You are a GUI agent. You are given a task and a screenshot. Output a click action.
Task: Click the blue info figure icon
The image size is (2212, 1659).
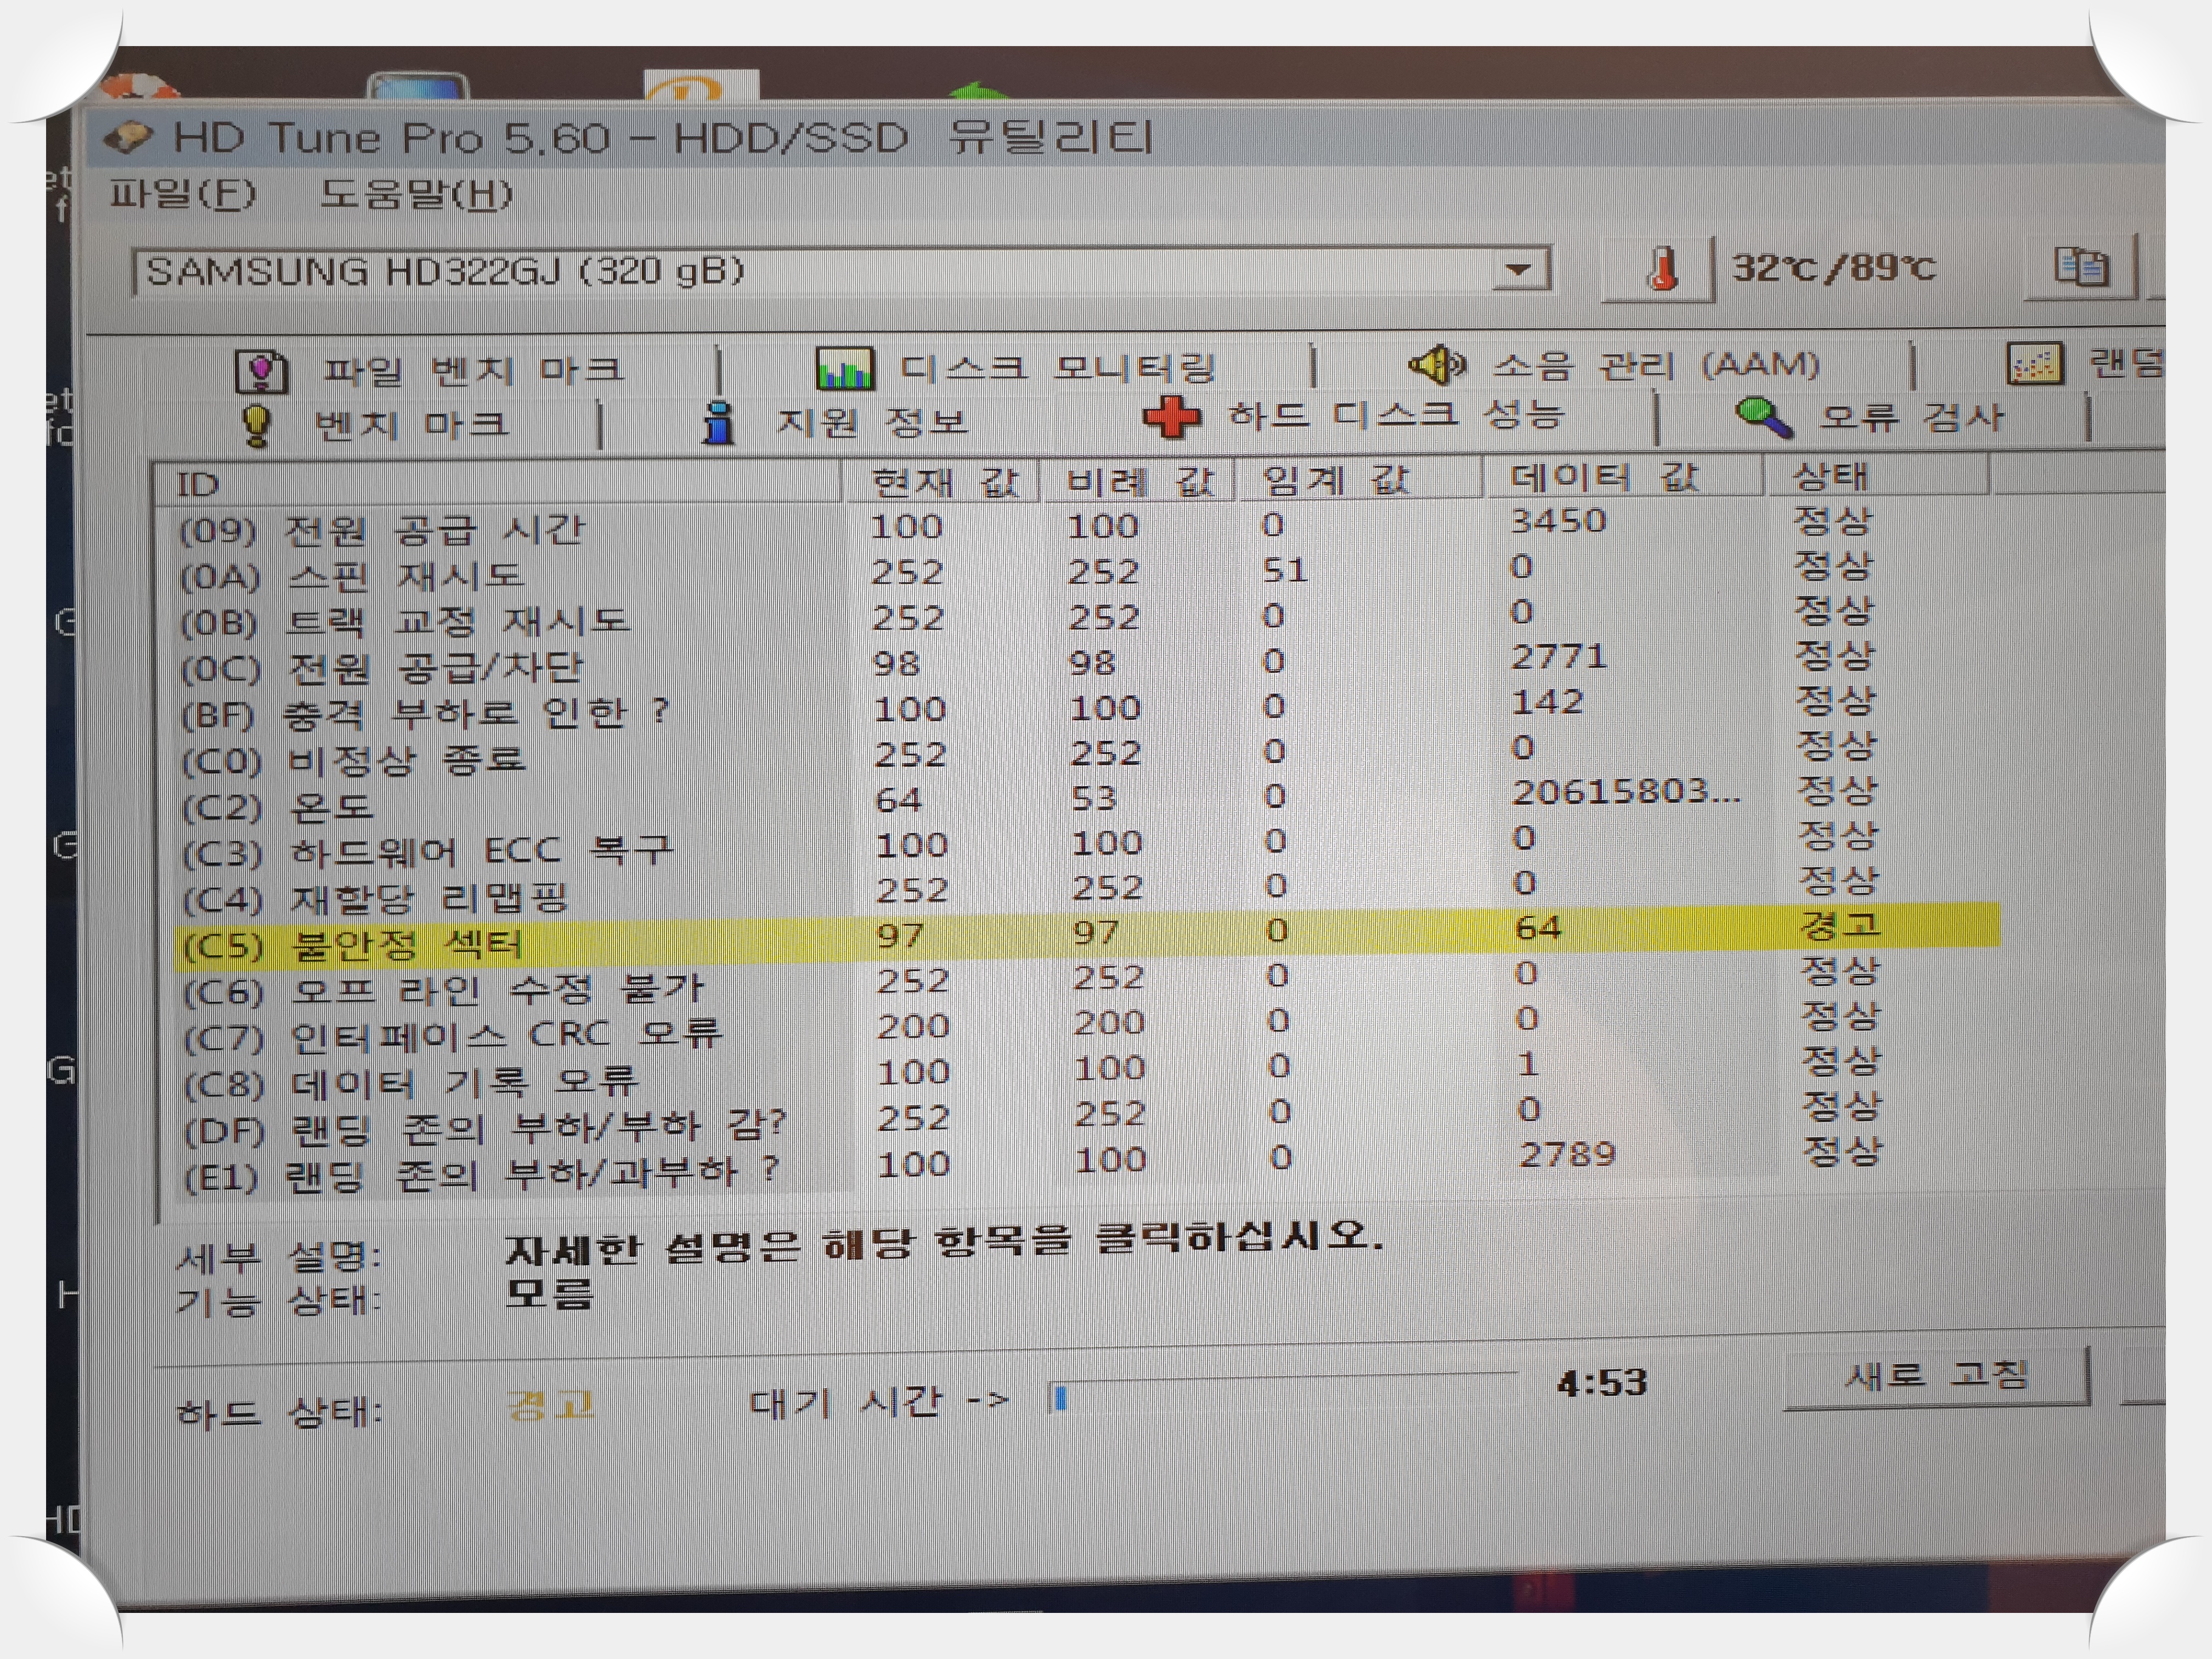pyautogui.click(x=718, y=423)
